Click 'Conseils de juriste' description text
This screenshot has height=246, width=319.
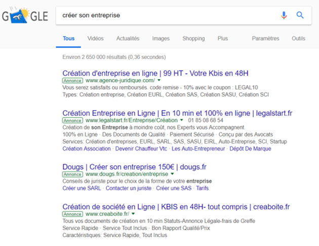[x=137, y=181]
